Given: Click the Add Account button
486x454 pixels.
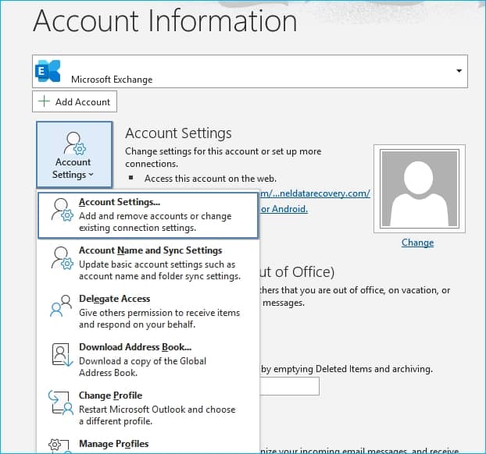Looking at the screenshot, I should pos(74,101).
